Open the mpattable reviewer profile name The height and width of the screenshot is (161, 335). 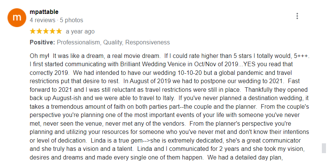click(44, 12)
